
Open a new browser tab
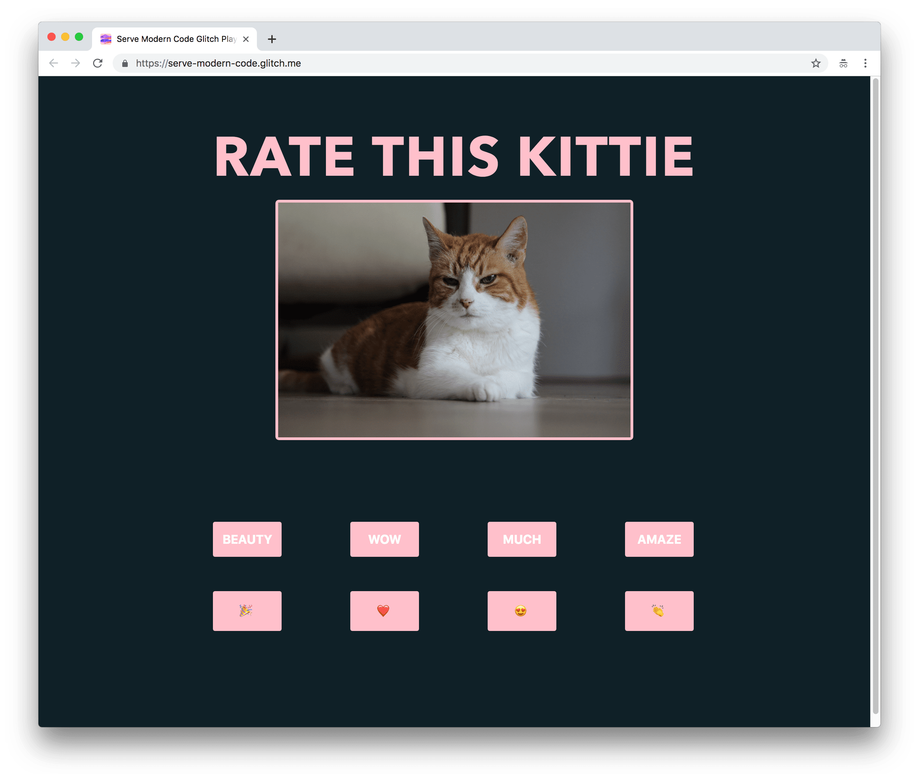(272, 38)
